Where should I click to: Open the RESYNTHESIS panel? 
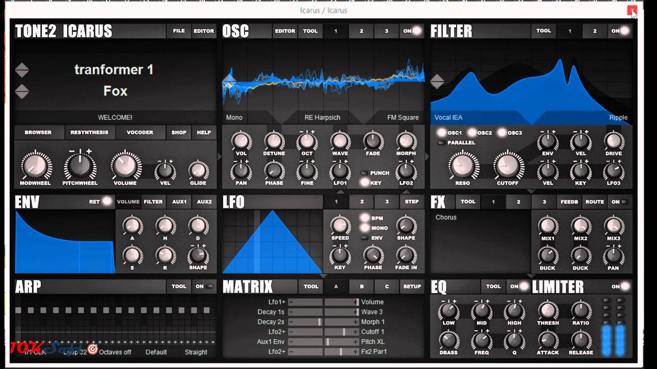(x=89, y=132)
